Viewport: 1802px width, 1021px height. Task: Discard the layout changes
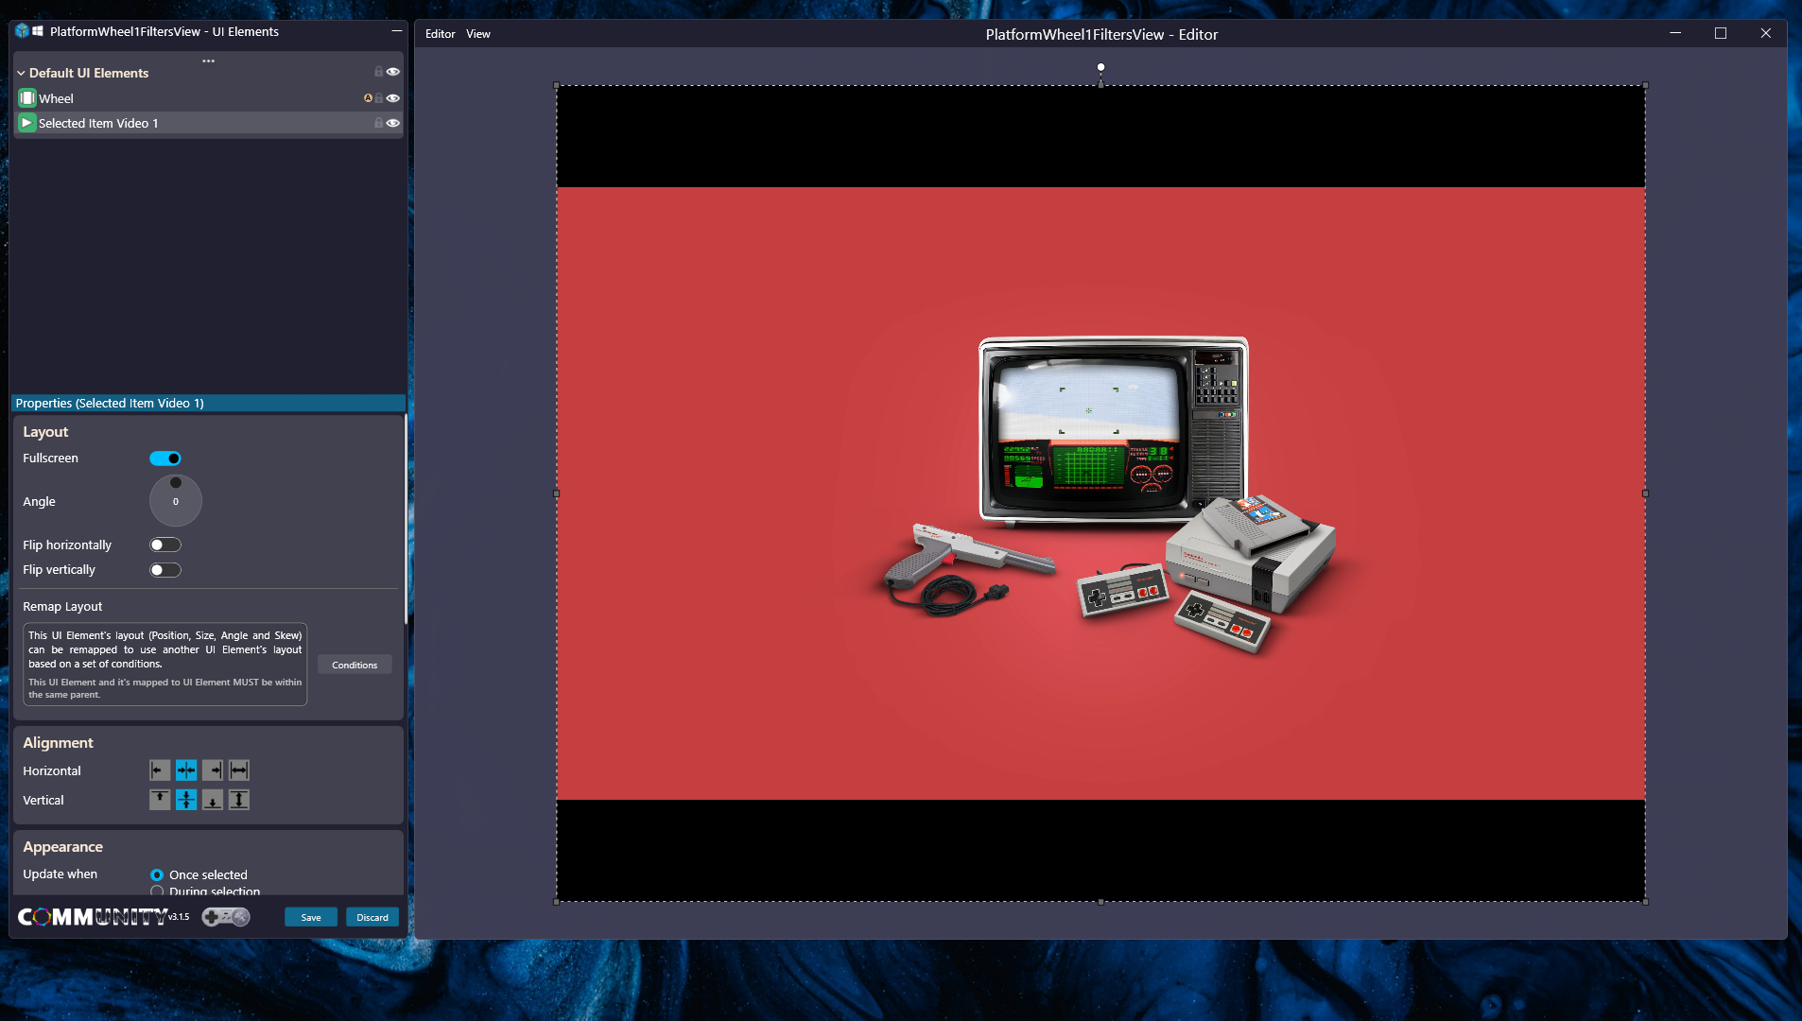[373, 917]
